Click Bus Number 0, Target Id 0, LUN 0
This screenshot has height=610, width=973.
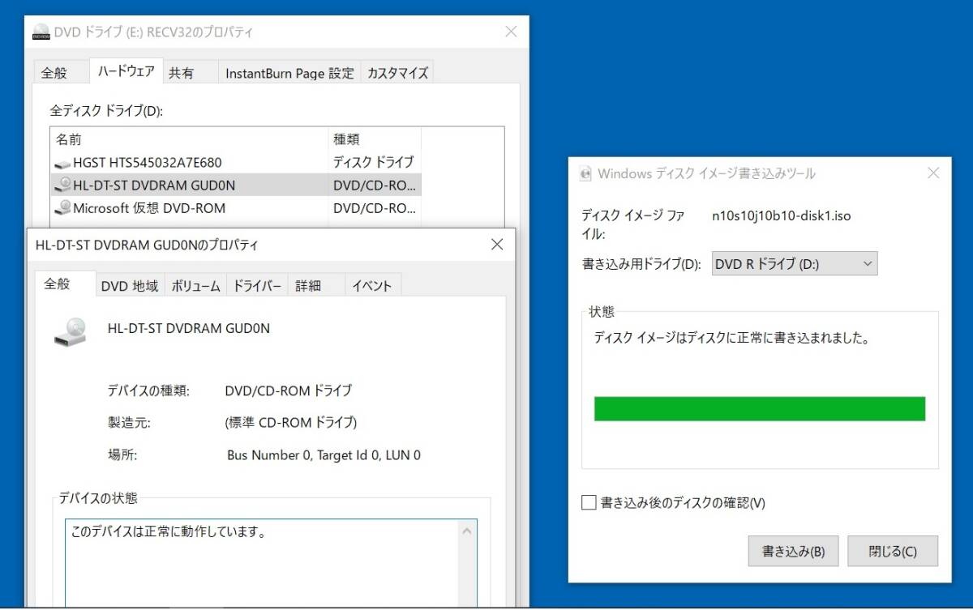tap(324, 455)
